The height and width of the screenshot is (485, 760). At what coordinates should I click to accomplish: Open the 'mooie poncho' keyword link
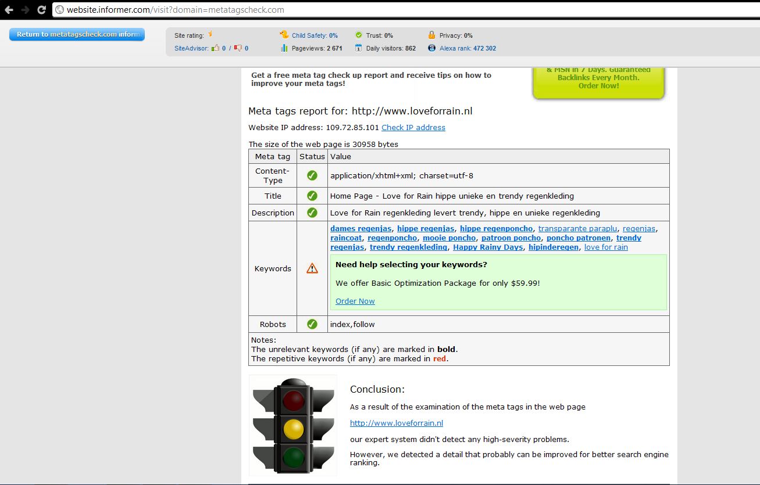449,238
